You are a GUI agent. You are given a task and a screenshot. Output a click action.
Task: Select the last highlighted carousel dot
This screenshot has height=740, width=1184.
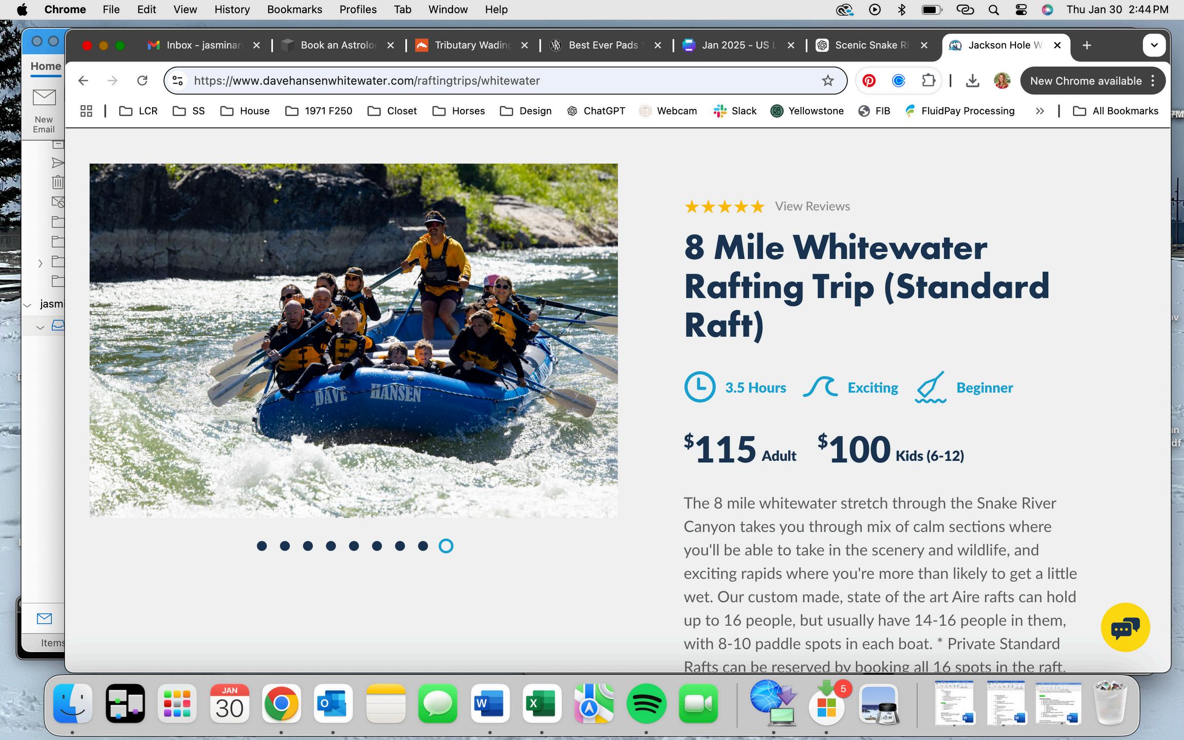point(446,546)
